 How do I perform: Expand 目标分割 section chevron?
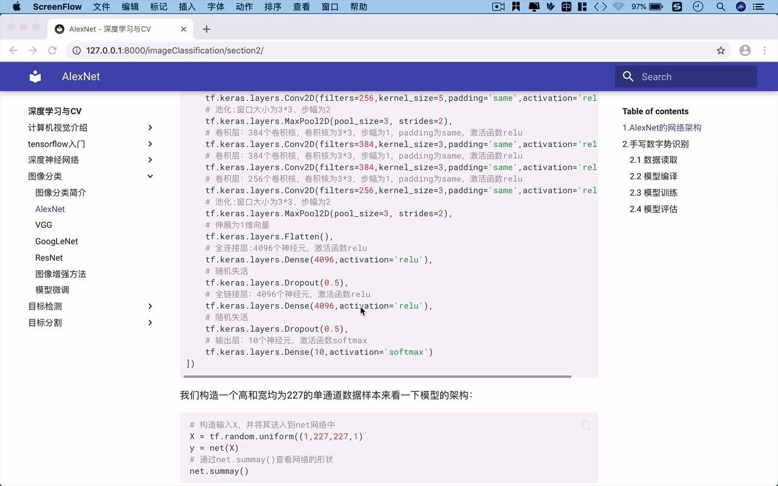[150, 323]
